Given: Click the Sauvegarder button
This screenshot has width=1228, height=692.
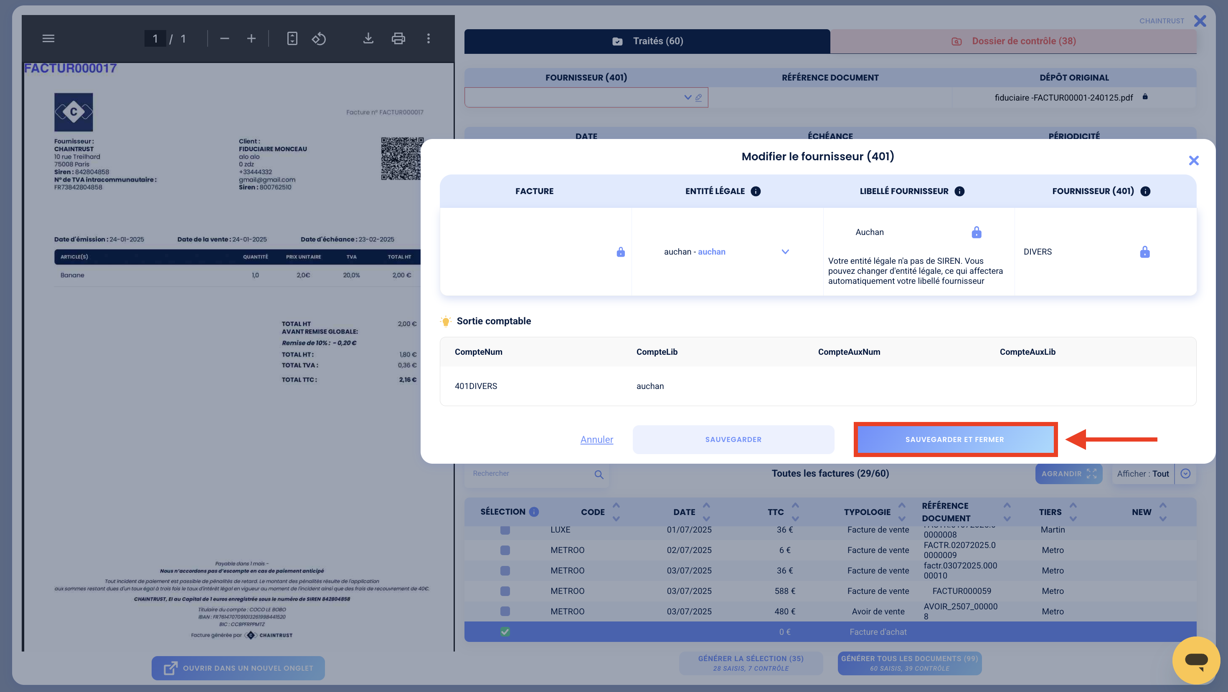Looking at the screenshot, I should [x=733, y=439].
